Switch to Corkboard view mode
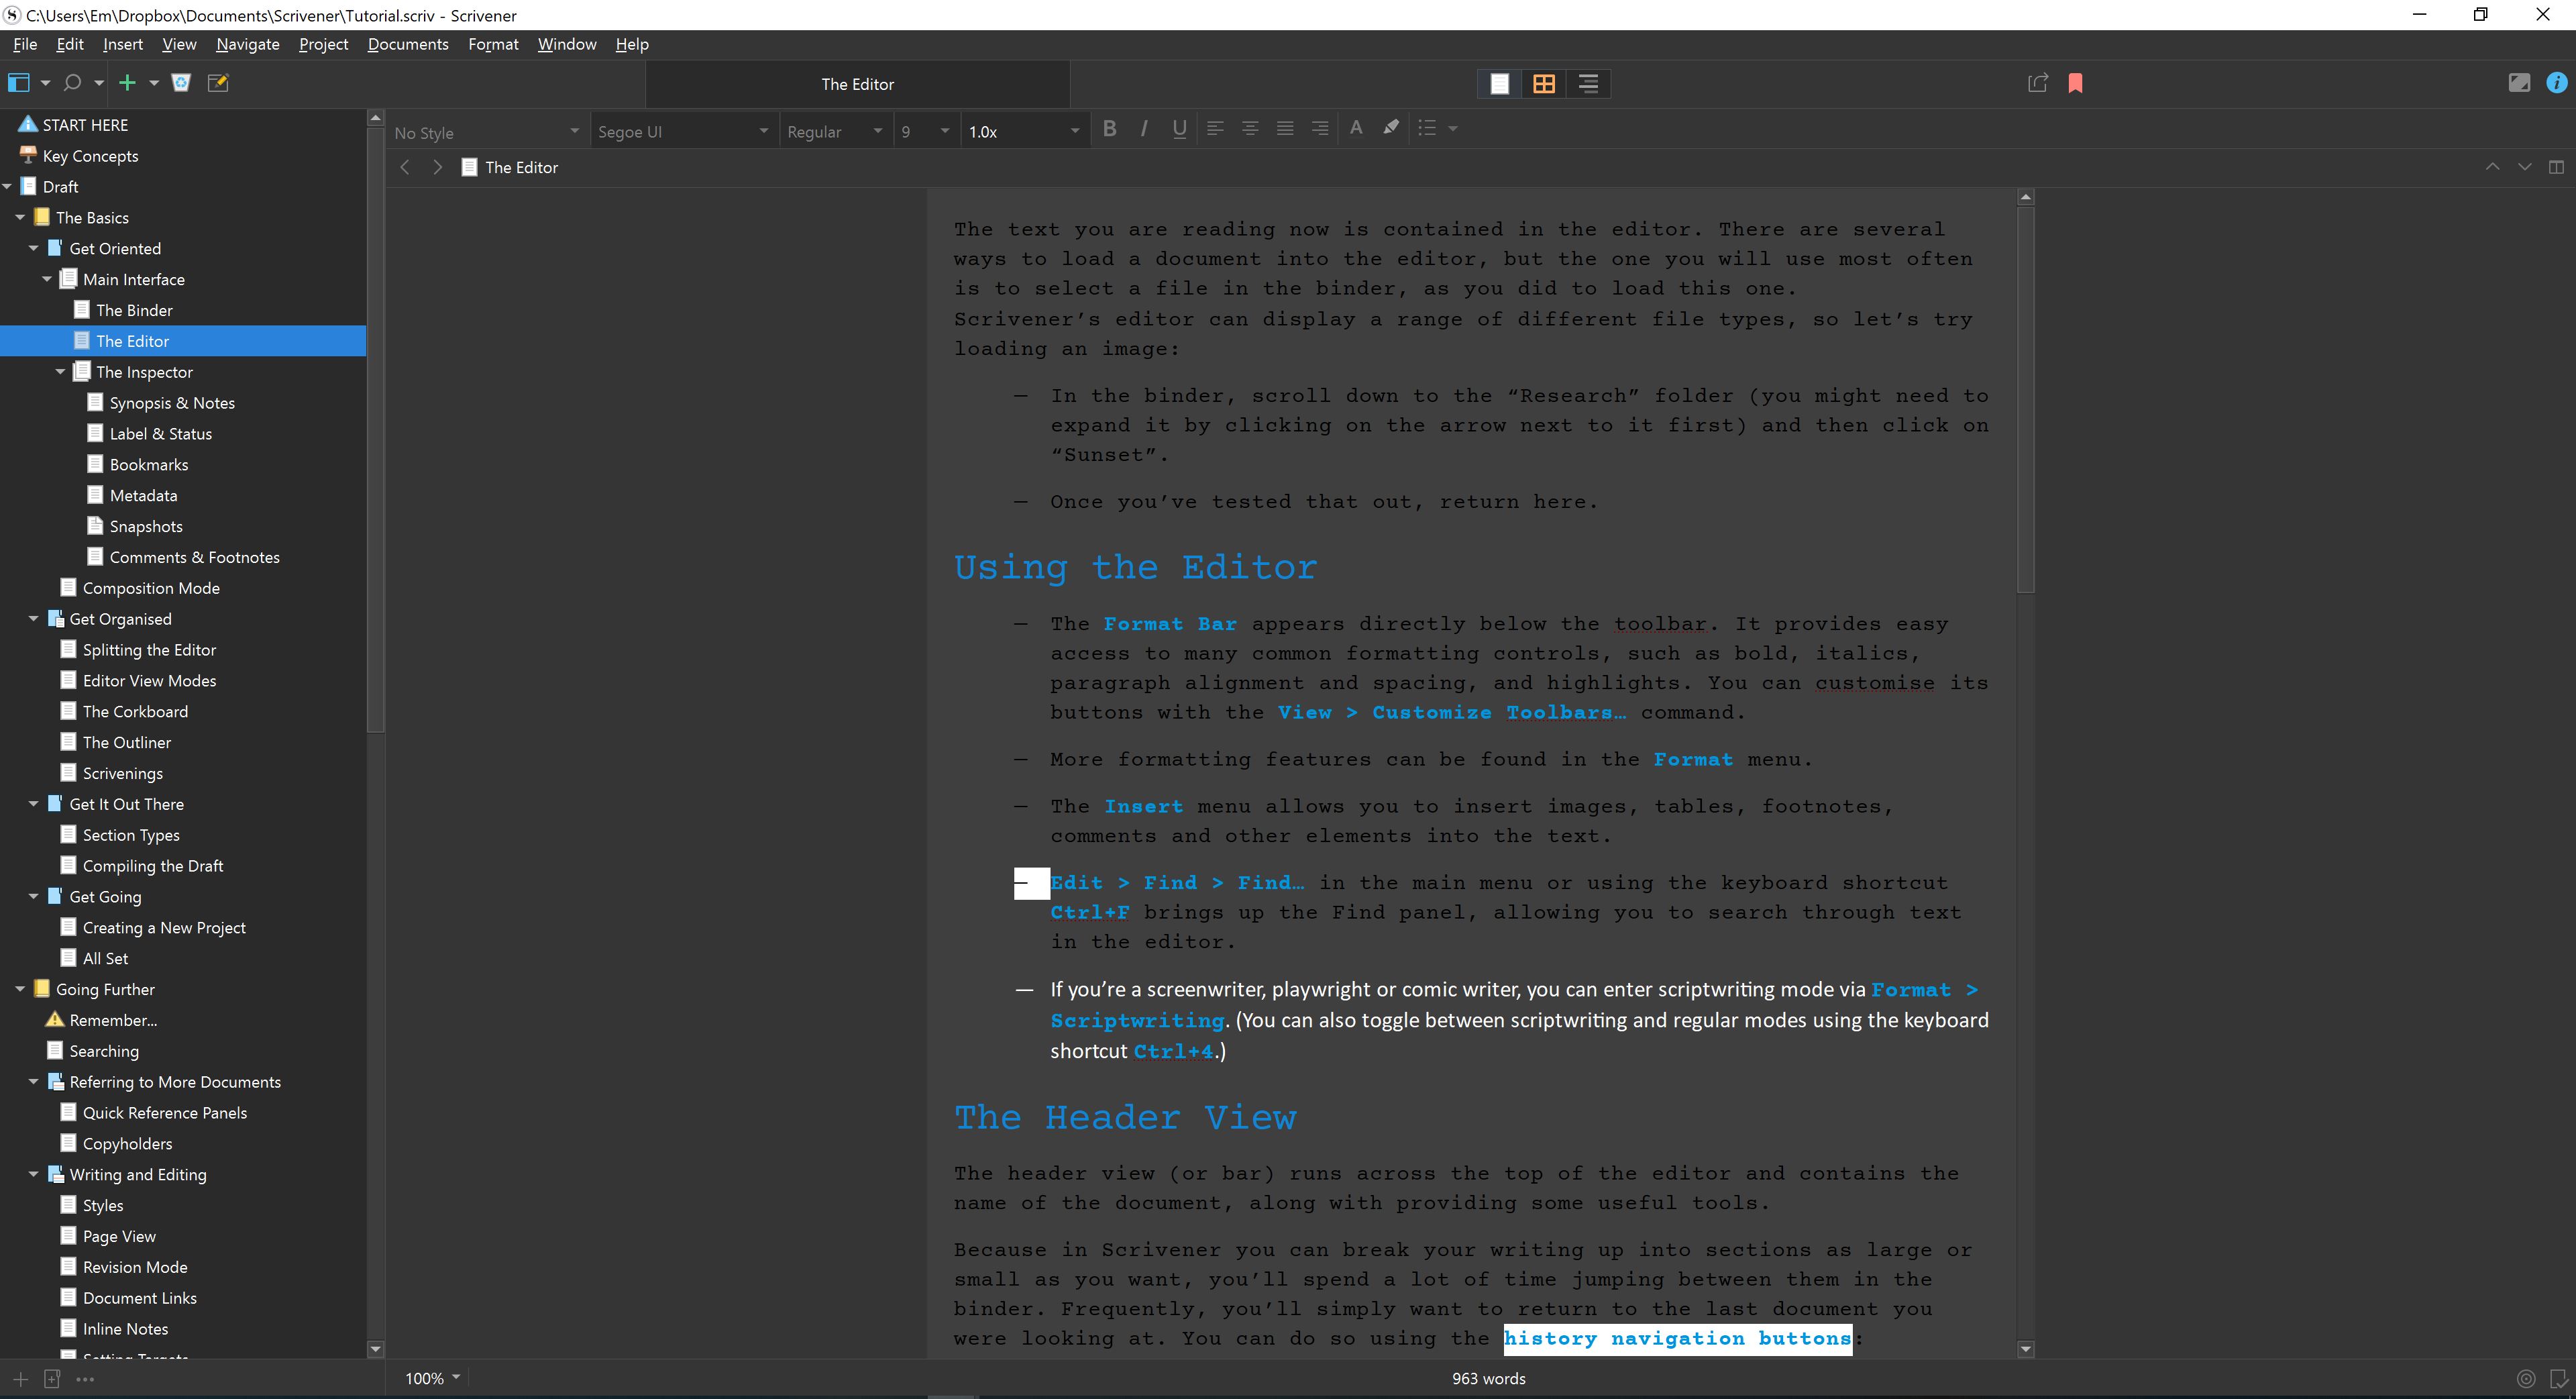 [1544, 84]
